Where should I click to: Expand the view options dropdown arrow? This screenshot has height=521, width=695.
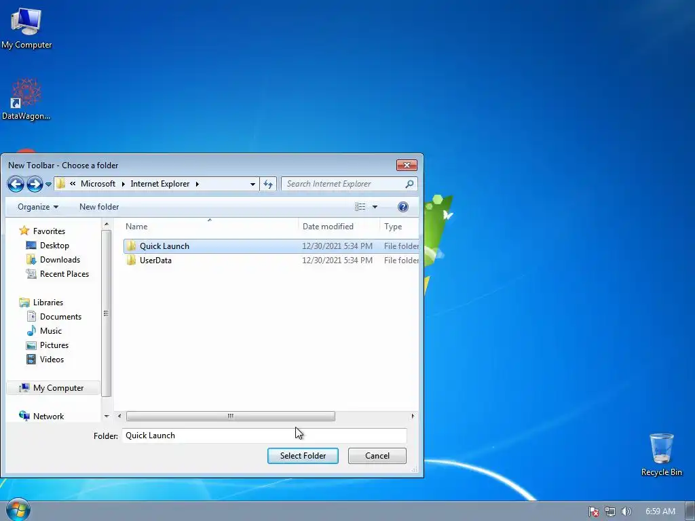(x=375, y=207)
